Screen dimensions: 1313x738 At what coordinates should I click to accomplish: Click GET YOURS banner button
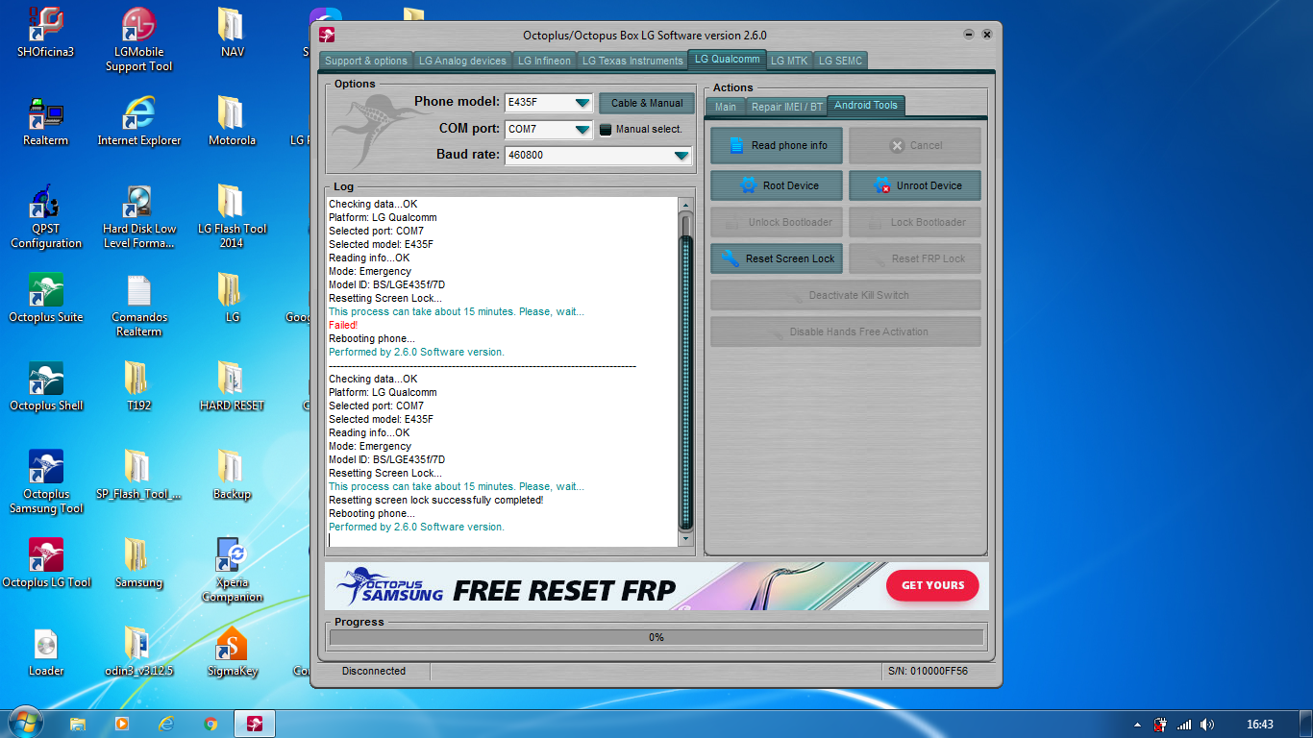(932, 585)
